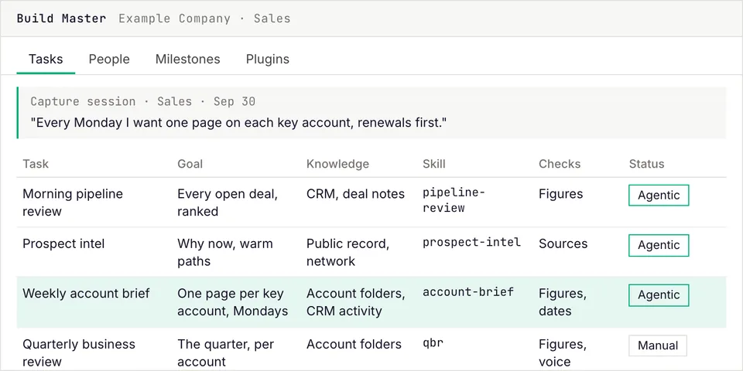This screenshot has height=371, width=743.
Task: Click Manual status for Quarterly business review
Action: [x=658, y=345]
